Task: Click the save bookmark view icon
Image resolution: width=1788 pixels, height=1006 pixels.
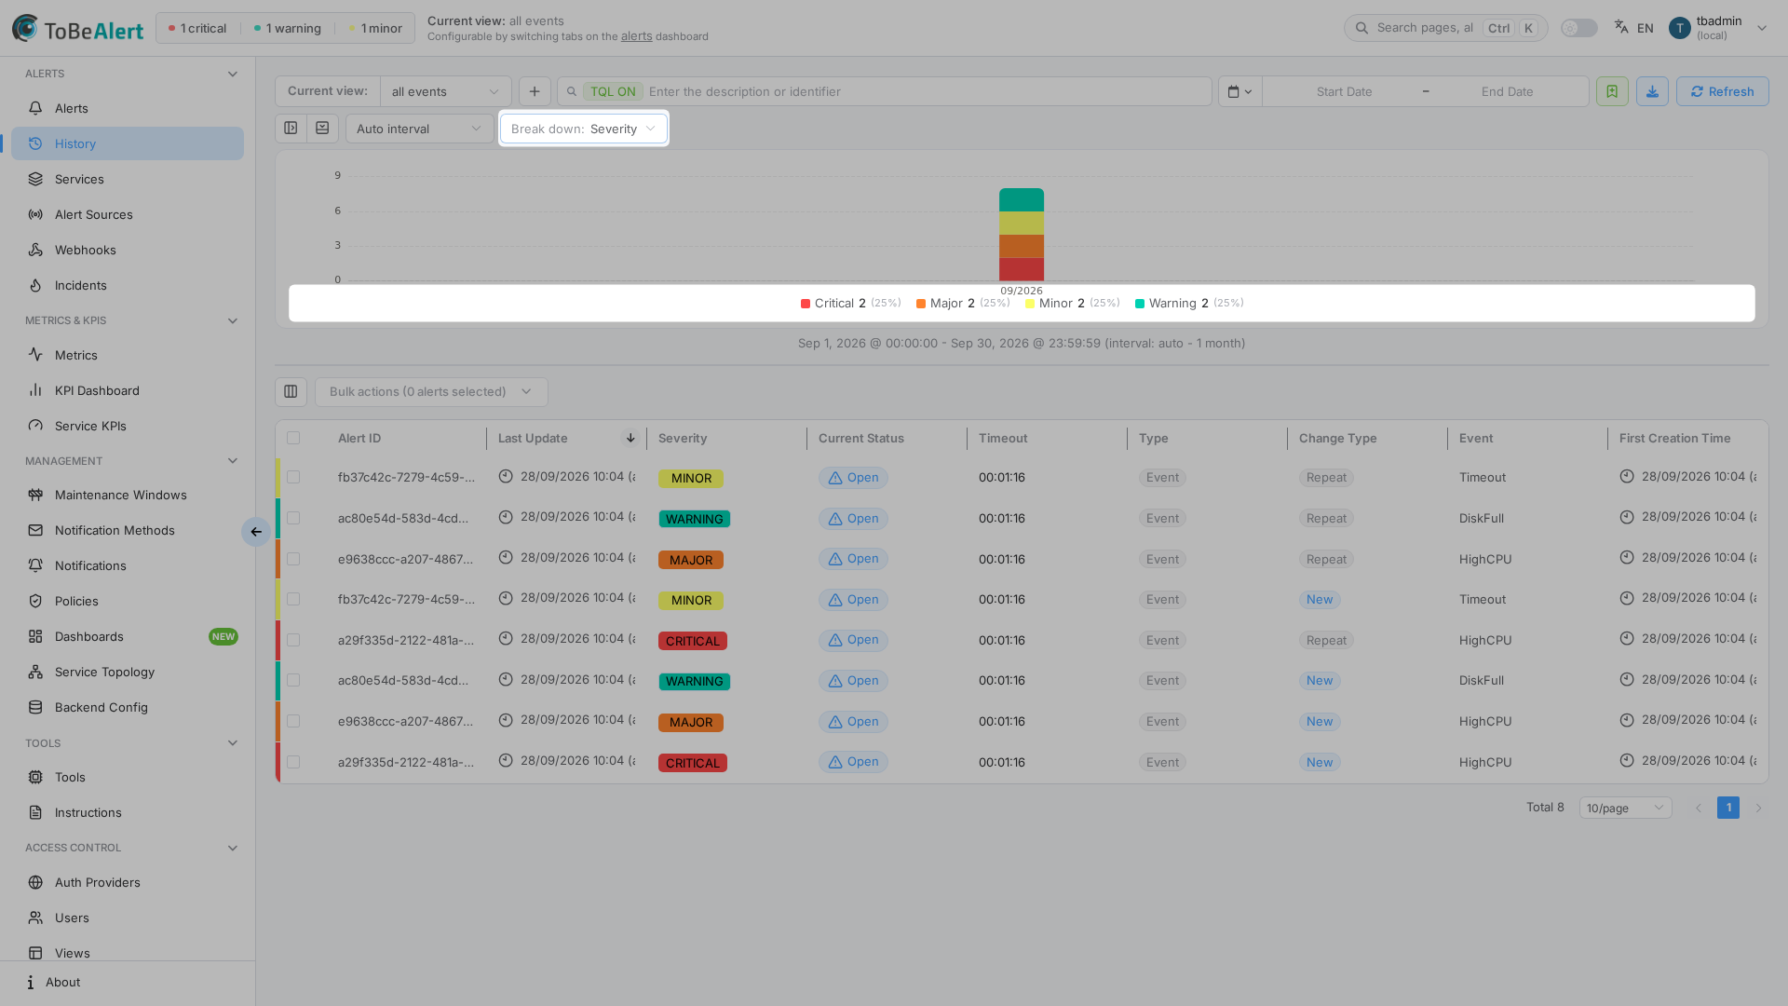Action: 1612,91
